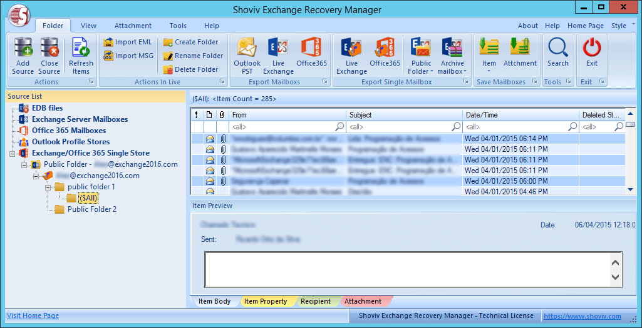Click About in top-right menu
This screenshot has width=642, height=328.
pyautogui.click(x=528, y=26)
